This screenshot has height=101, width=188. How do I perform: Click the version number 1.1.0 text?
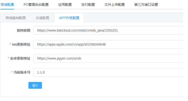[41, 72]
